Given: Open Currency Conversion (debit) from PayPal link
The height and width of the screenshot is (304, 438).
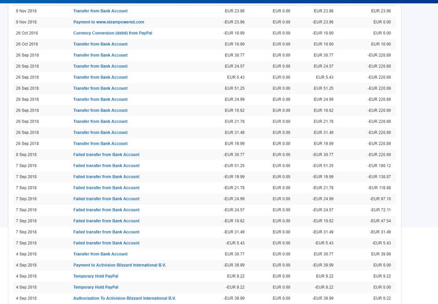Looking at the screenshot, I should (113, 33).
